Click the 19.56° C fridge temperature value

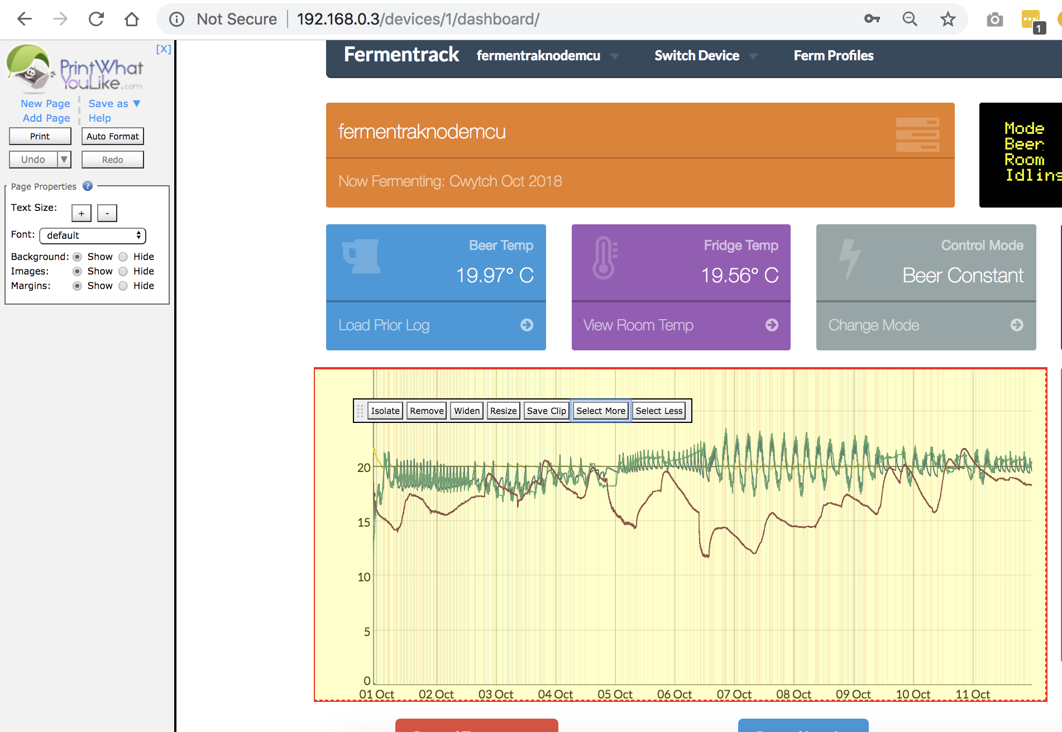739,275
